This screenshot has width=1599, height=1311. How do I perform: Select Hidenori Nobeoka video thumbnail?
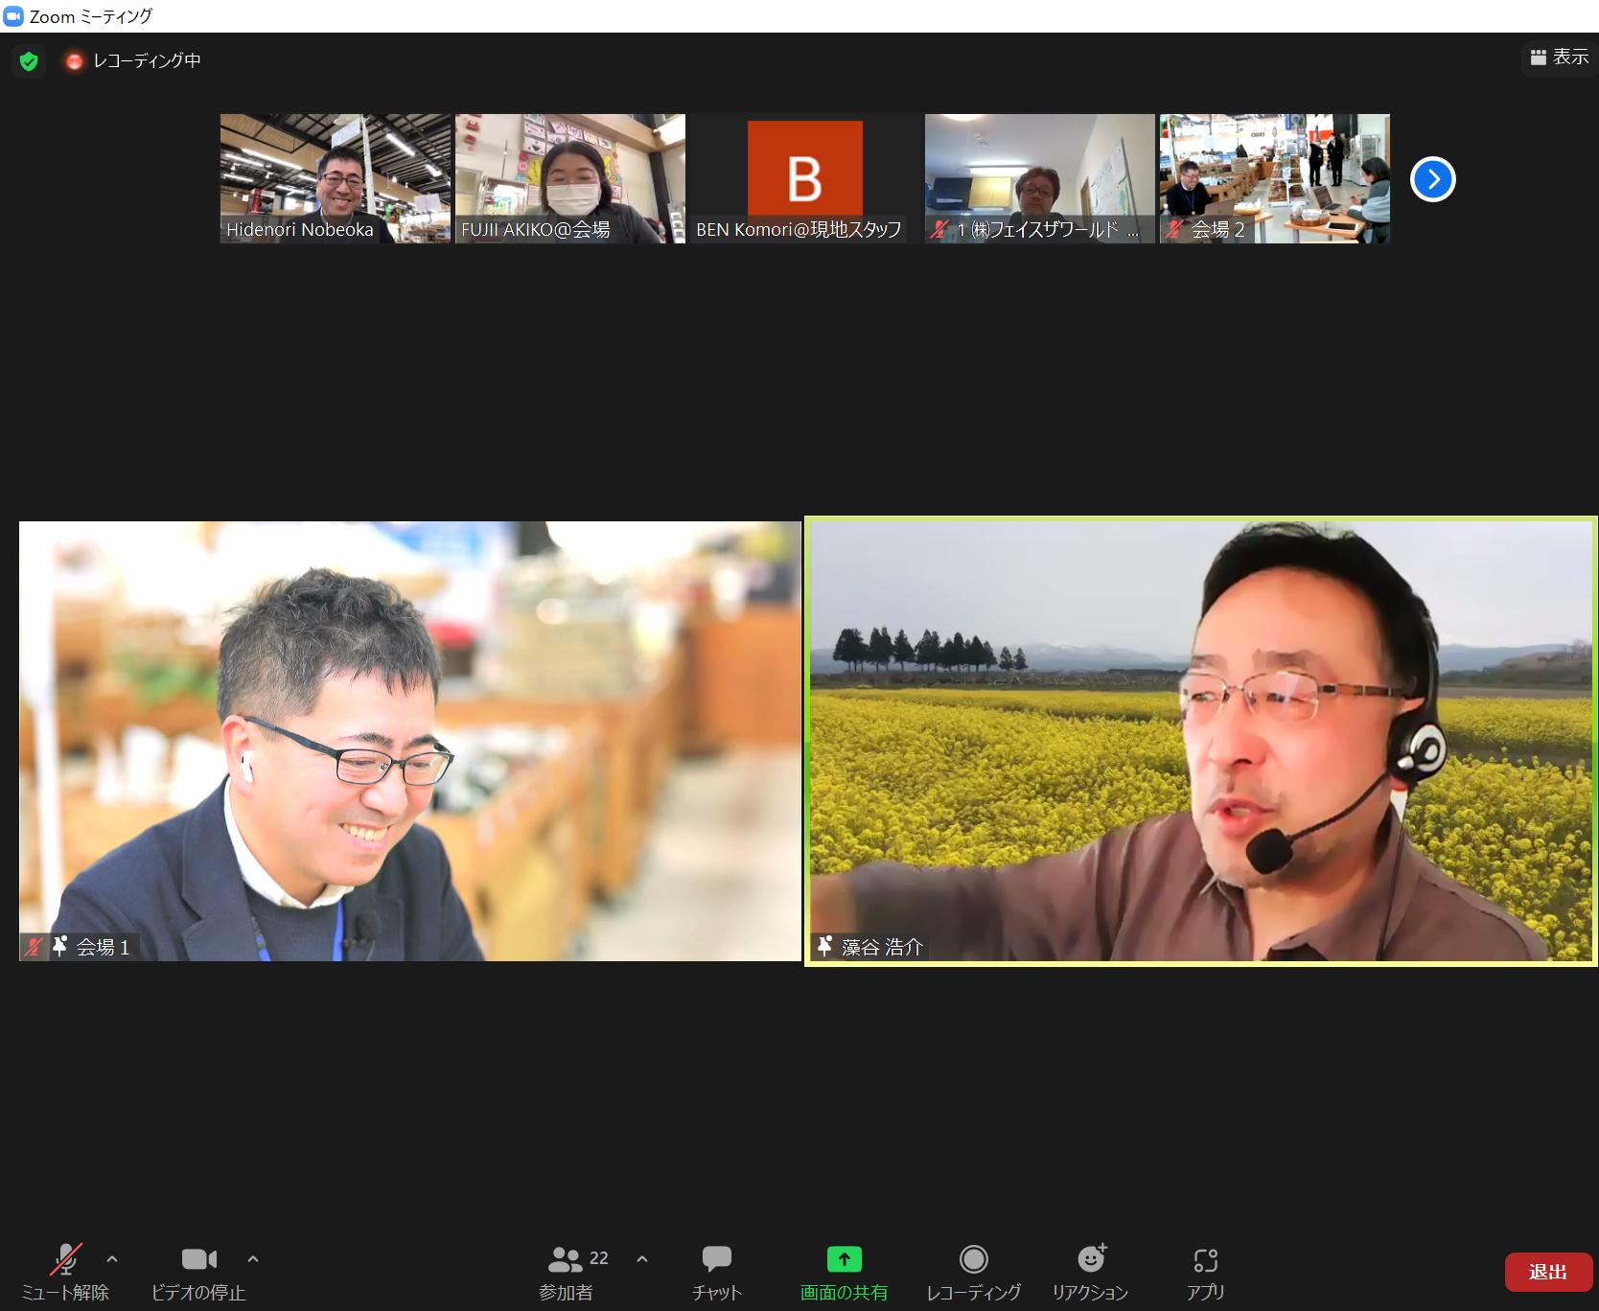336,178
